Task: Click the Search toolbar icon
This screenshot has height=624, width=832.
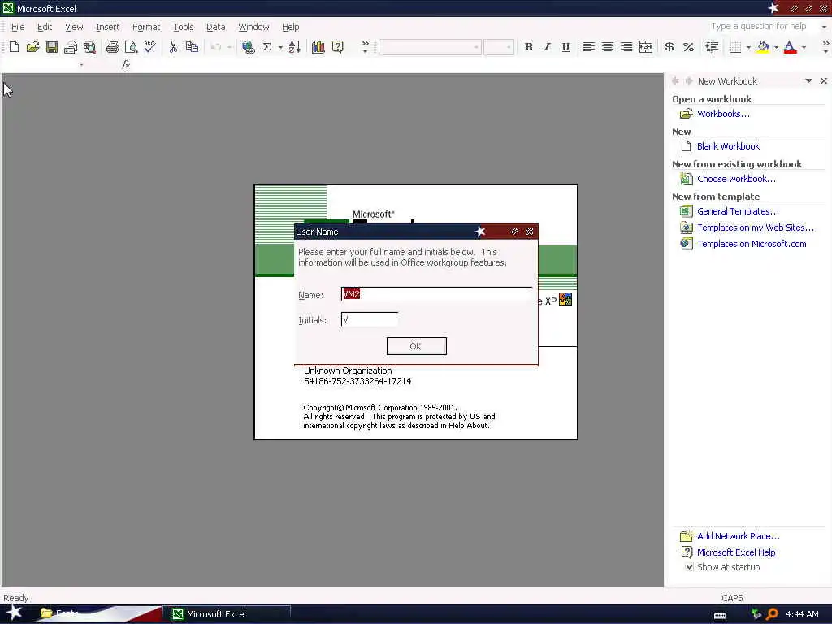Action: [x=89, y=47]
